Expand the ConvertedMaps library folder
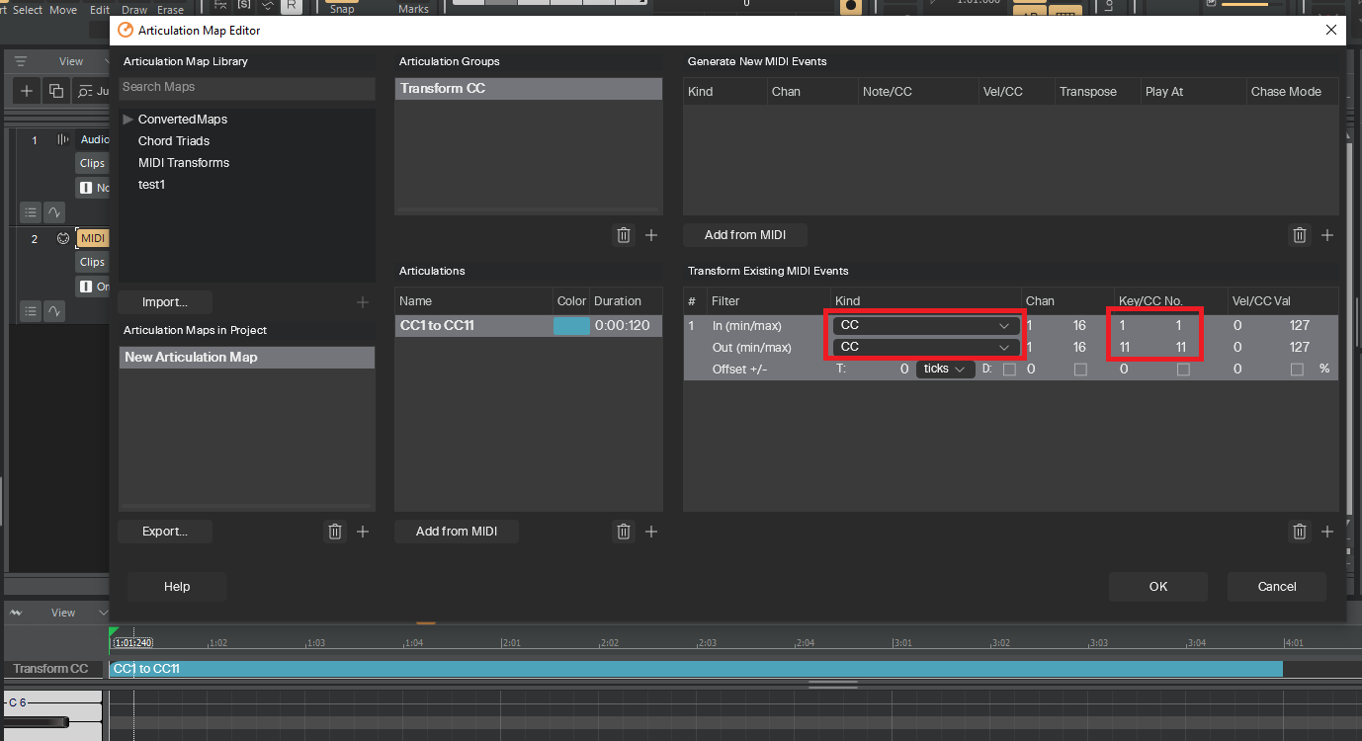The height and width of the screenshot is (741, 1362). coord(128,120)
